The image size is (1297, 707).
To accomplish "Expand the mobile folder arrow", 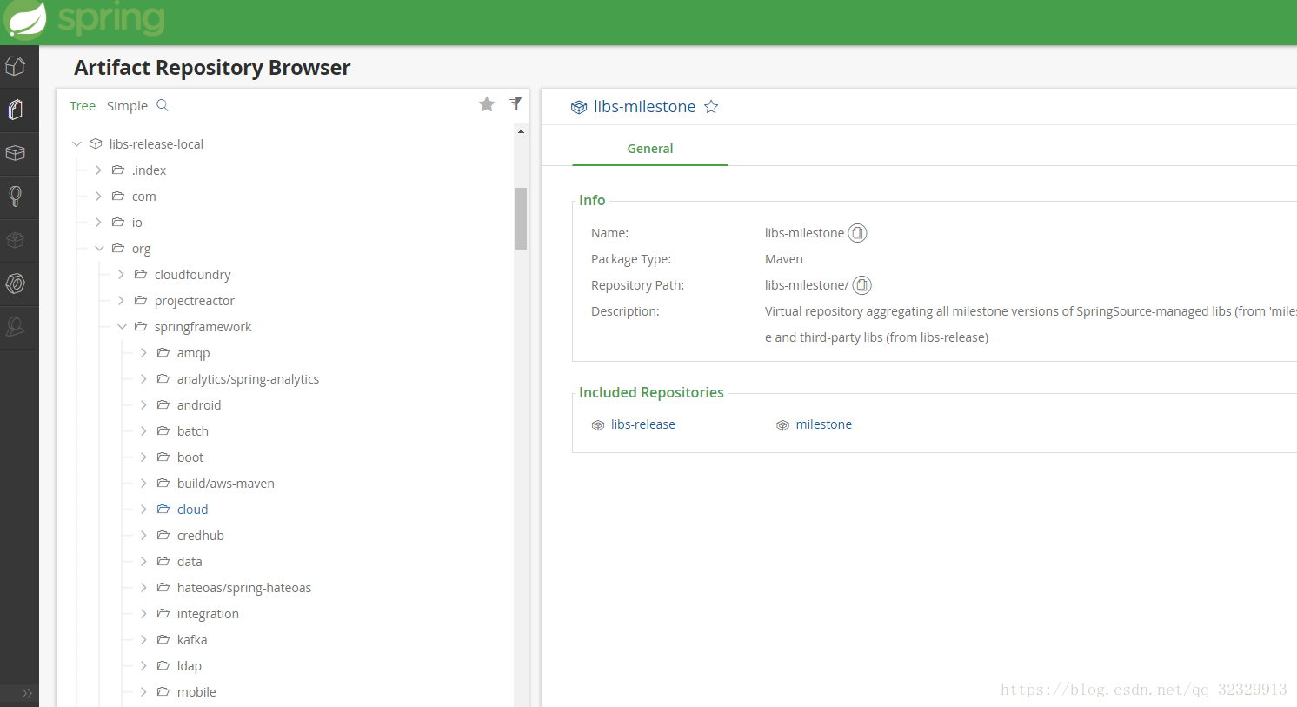I will (143, 692).
